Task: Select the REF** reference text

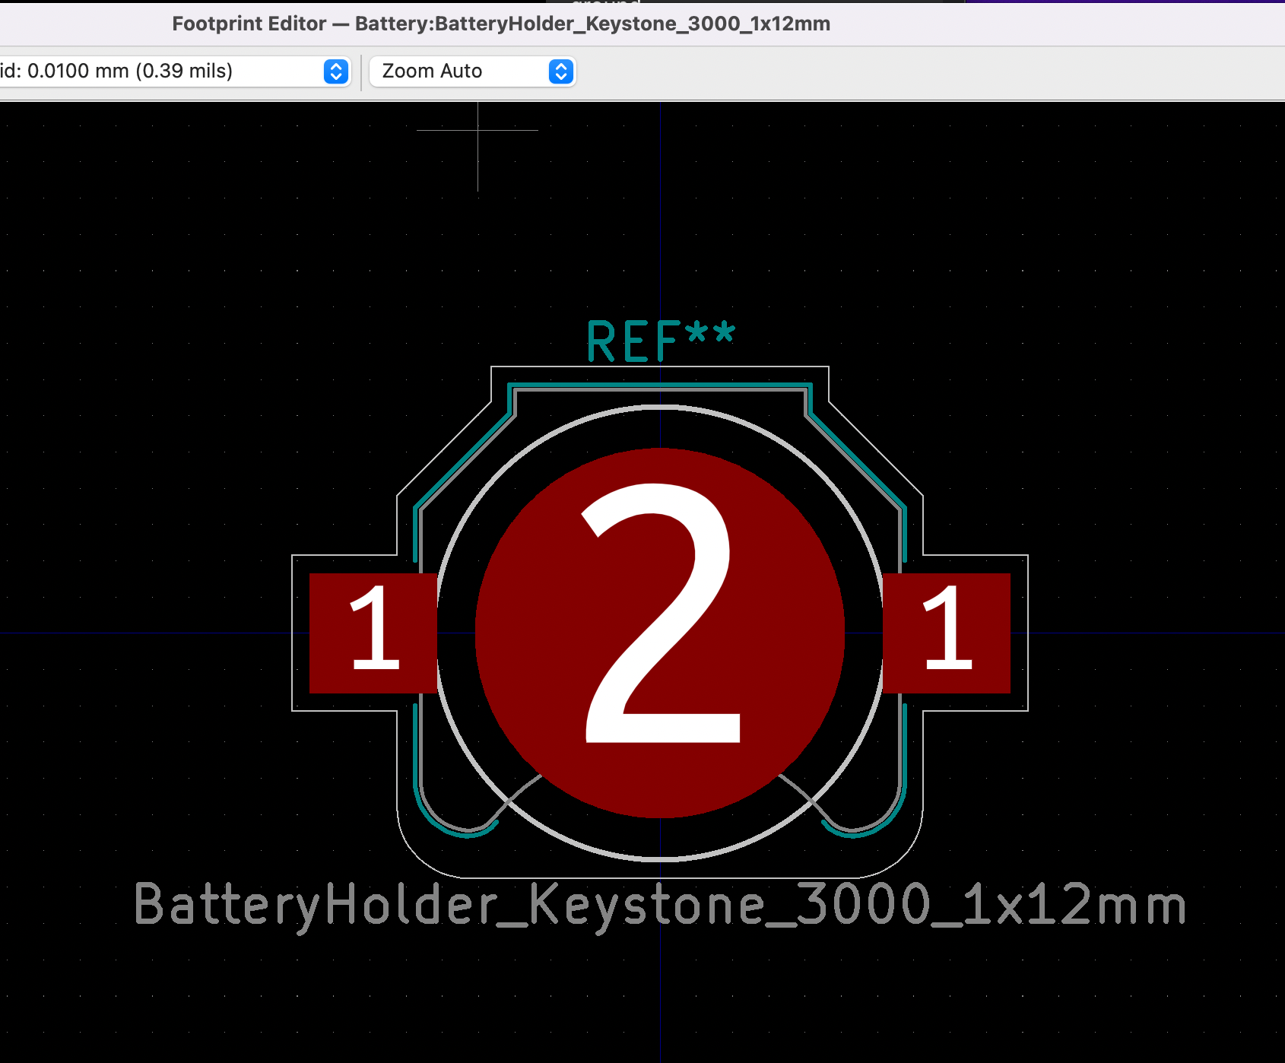Action: [x=661, y=341]
